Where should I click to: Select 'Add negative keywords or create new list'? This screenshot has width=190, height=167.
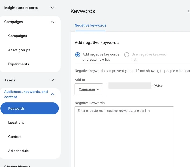[x=78, y=55]
